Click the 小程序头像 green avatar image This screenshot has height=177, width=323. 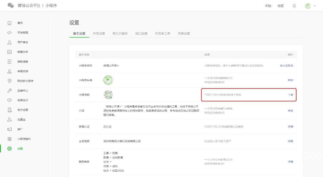[x=108, y=80]
